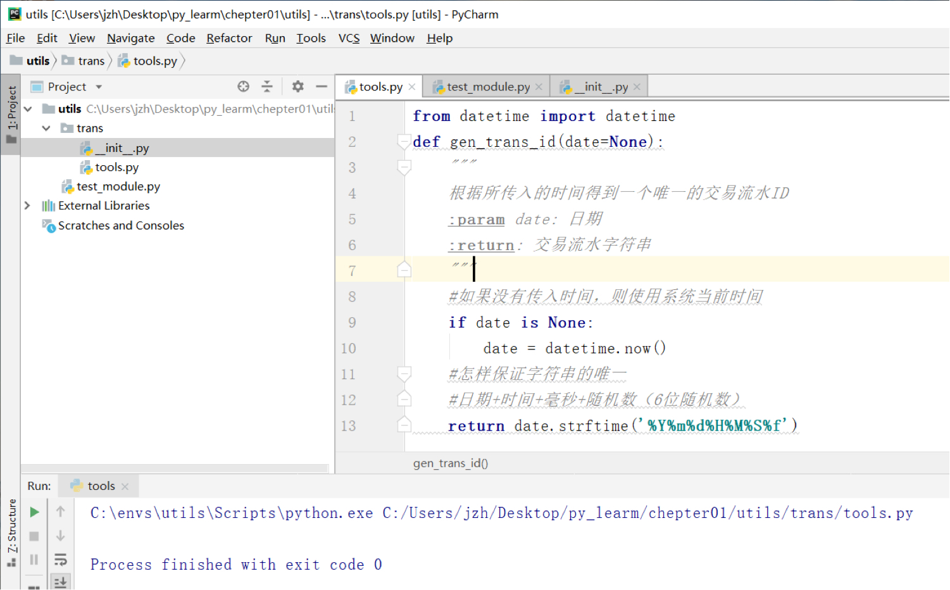This screenshot has height=590, width=950.
Task: Collapse the trans folder arrow
Action: click(46, 129)
